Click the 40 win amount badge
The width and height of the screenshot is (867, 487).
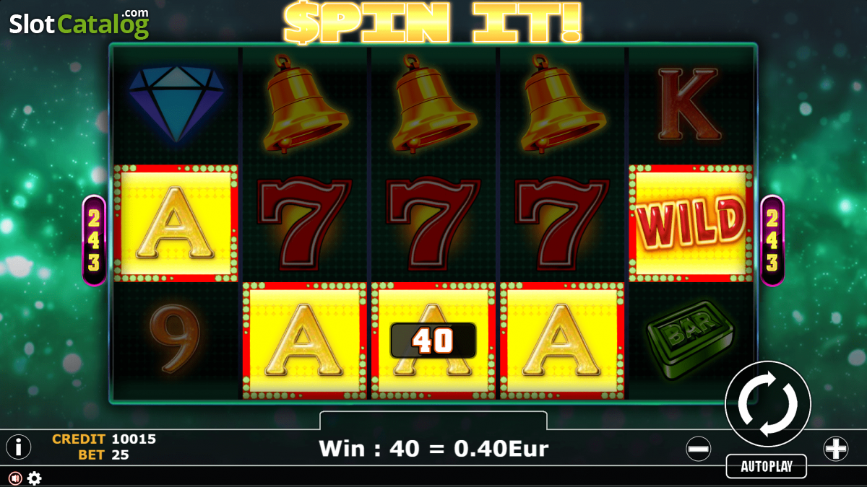[x=433, y=341]
